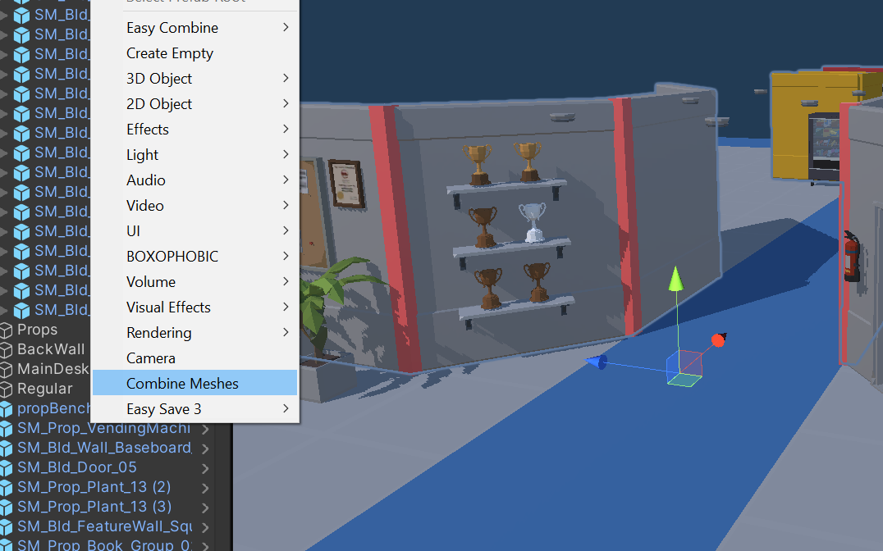The height and width of the screenshot is (551, 883).
Task: Select SM_Prop_VendingMachi name in Hierarchy
Action: click(x=103, y=428)
